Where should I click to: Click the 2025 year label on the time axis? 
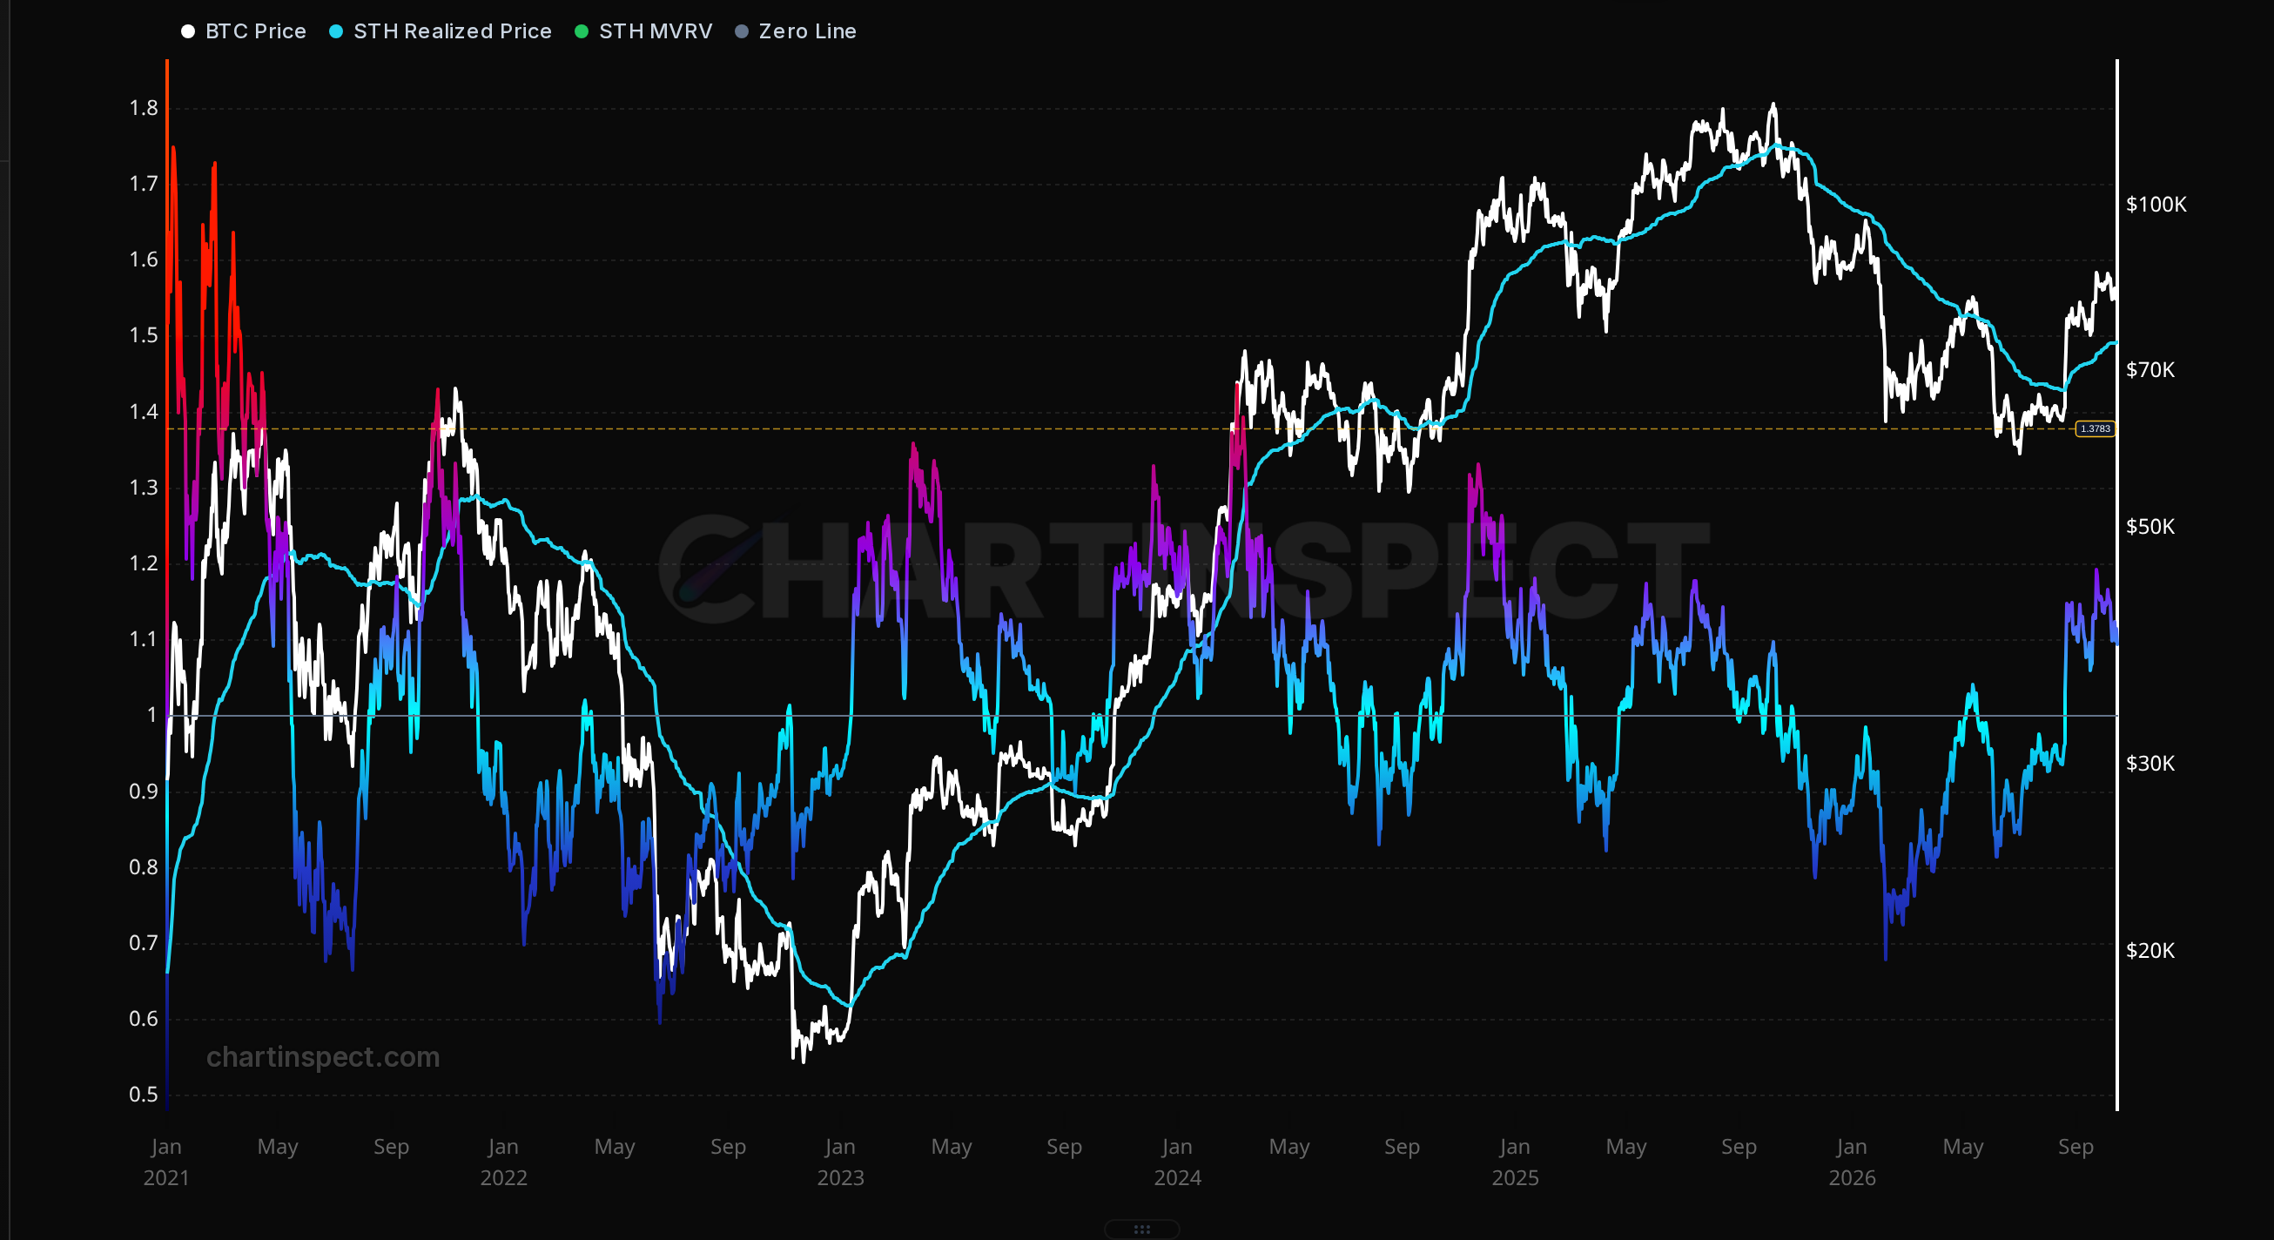(x=1515, y=1178)
